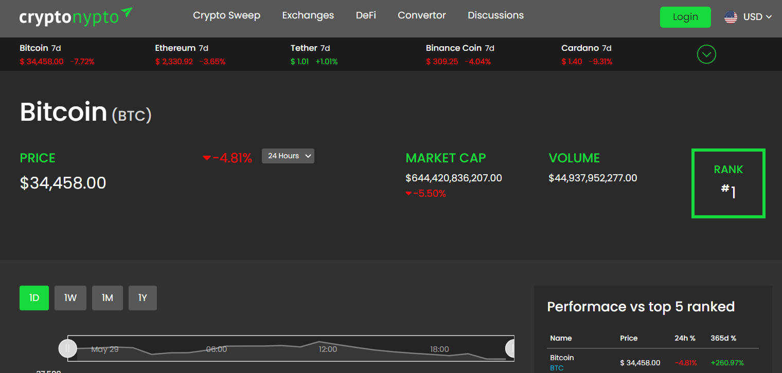
Task: Click the 365d % column header
Action: click(723, 338)
